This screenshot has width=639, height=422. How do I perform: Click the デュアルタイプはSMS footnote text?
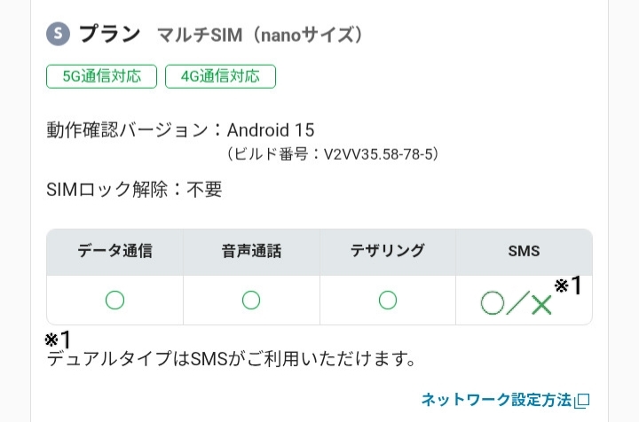coord(231,360)
